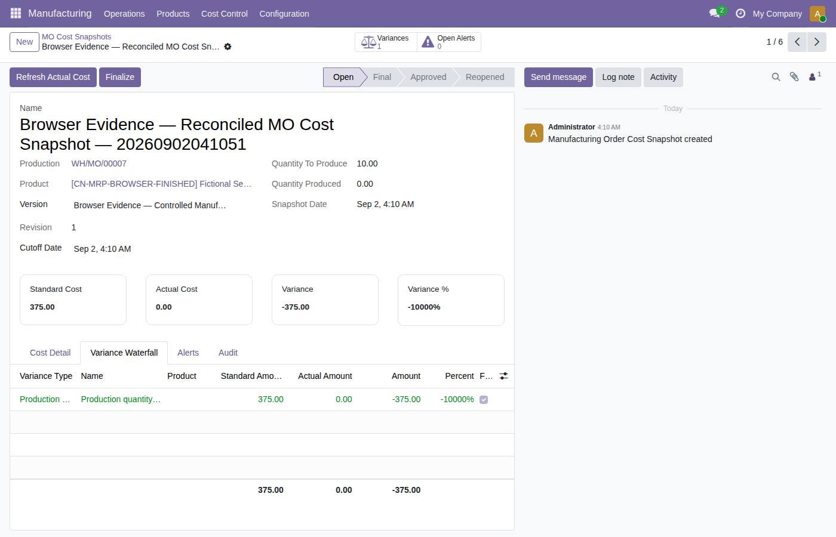Open production order WH/MO/00007 link
This screenshot has width=836, height=537.
(99, 163)
